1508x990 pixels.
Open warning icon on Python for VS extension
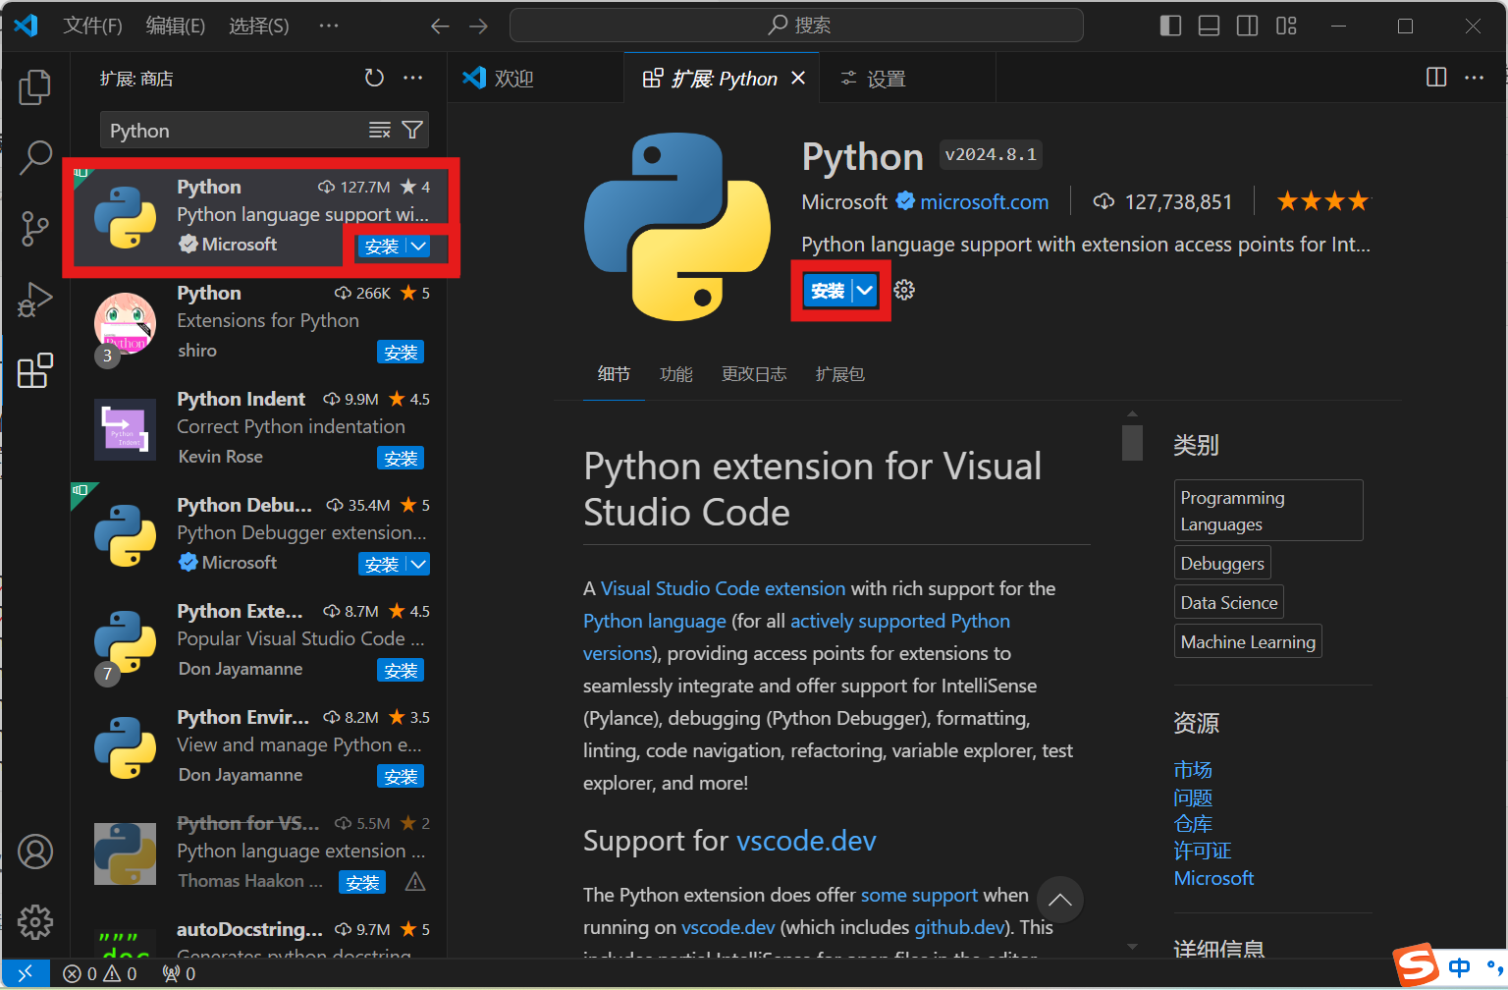415,882
